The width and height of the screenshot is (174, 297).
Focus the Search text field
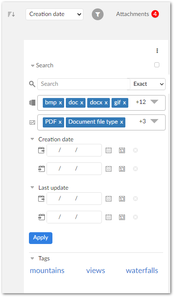pos(84,84)
